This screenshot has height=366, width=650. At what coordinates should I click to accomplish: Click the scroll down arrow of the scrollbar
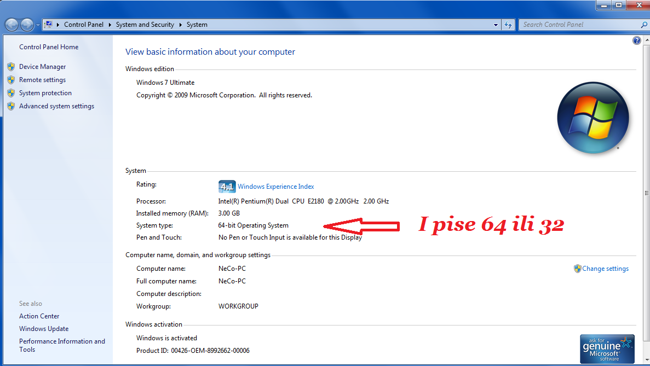[x=647, y=361]
